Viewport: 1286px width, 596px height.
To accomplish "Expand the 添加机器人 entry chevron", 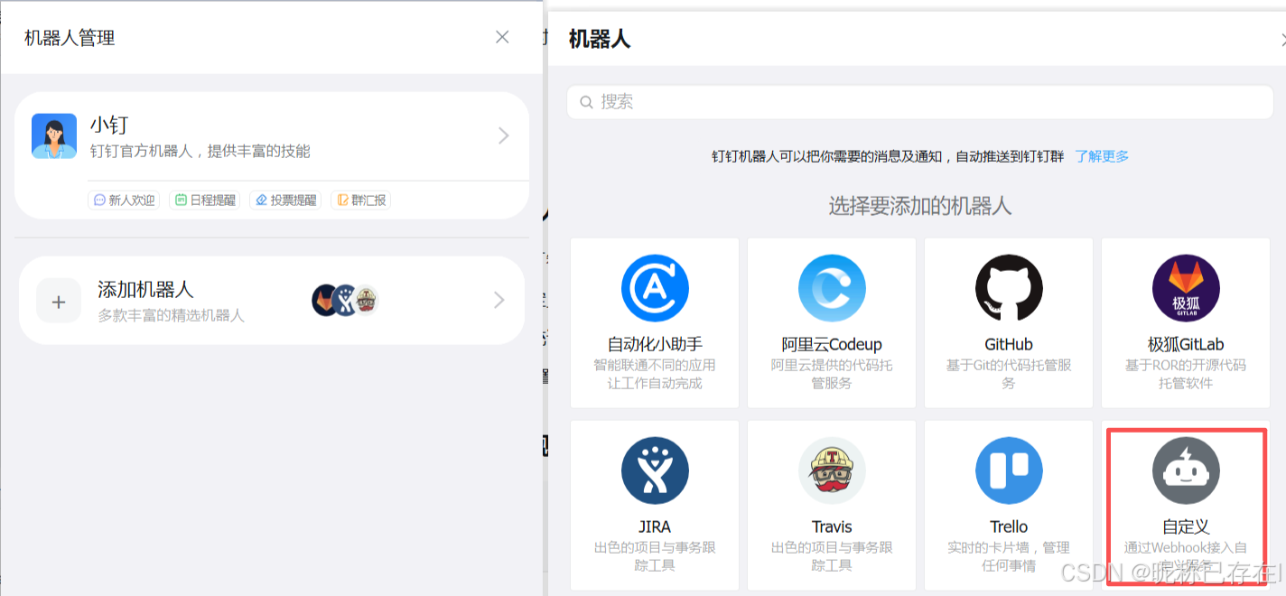I will click(x=499, y=300).
